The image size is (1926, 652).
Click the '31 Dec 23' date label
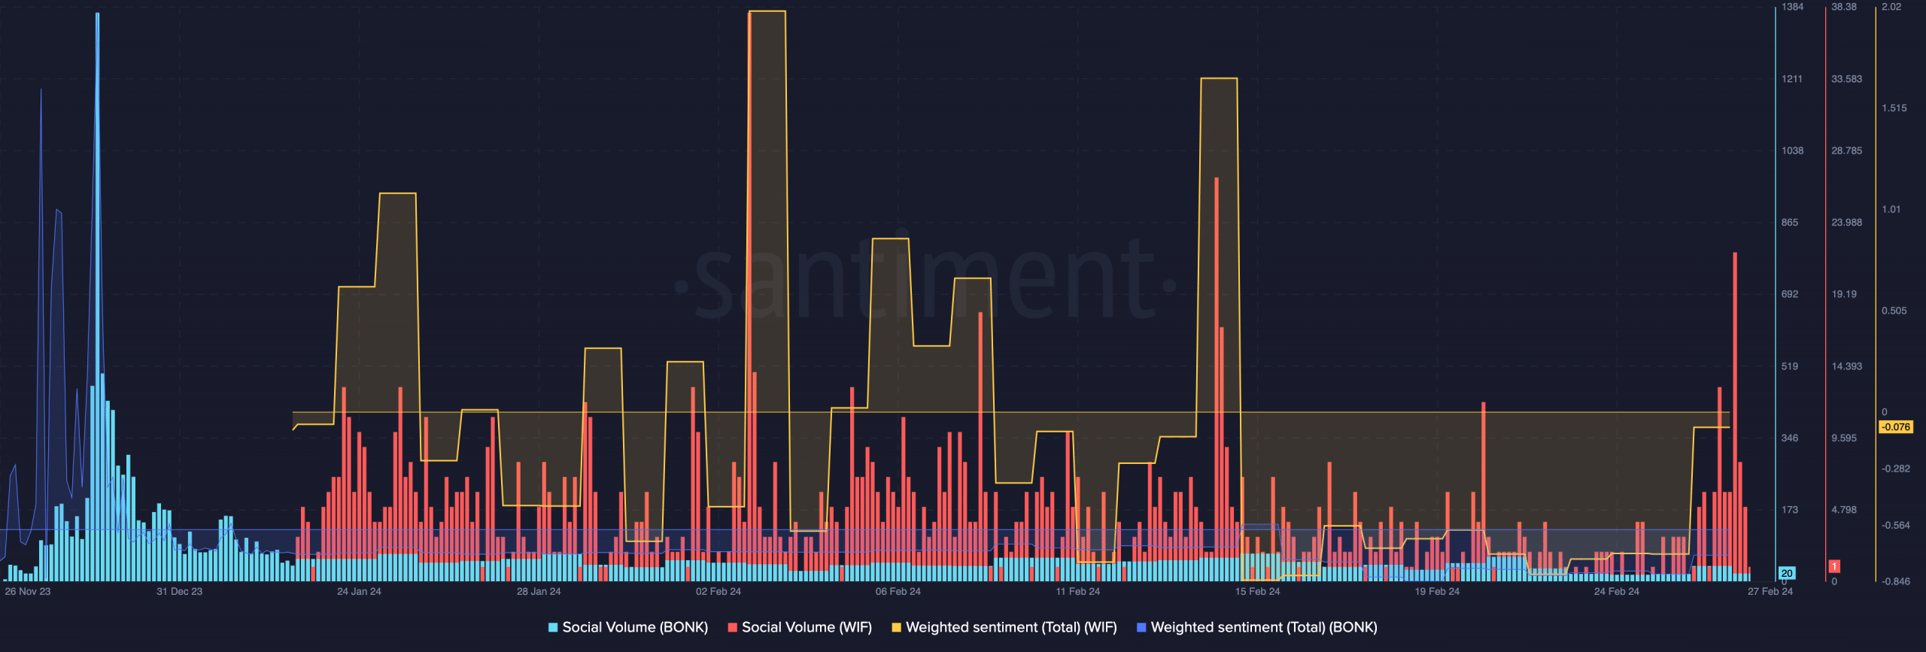[x=179, y=591]
